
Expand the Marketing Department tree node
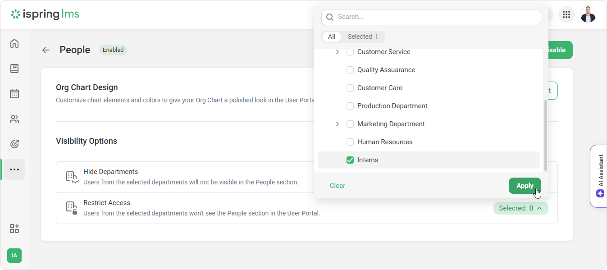point(338,124)
